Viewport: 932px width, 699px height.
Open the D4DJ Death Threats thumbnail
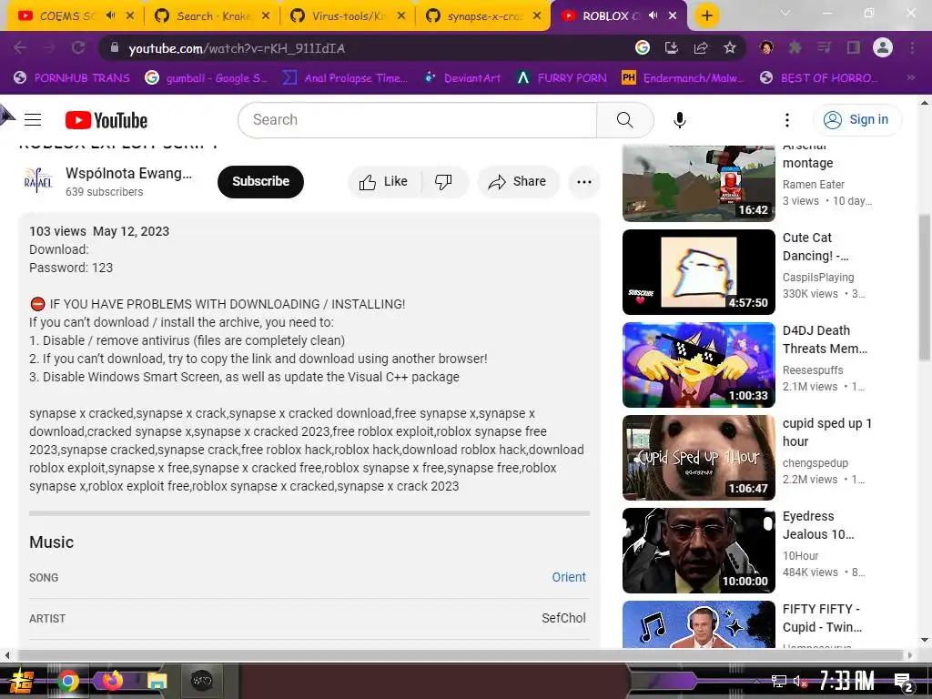pos(698,364)
